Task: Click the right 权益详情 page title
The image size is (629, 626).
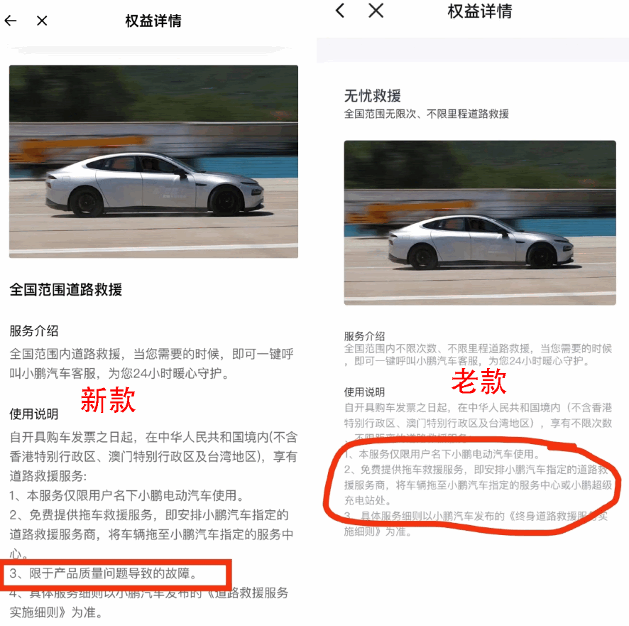Action: (480, 11)
